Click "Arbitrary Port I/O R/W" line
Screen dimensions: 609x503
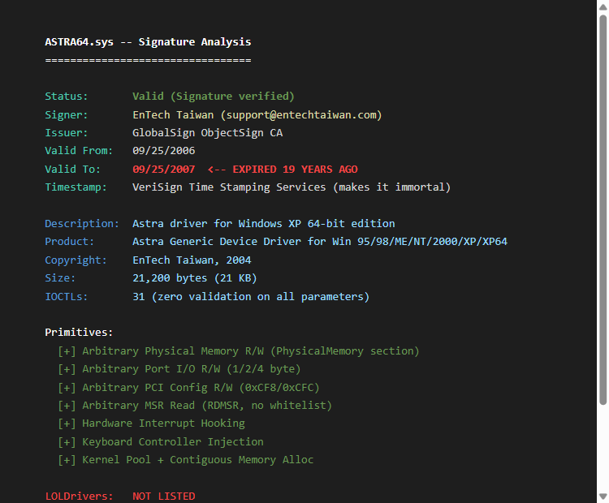coord(179,368)
